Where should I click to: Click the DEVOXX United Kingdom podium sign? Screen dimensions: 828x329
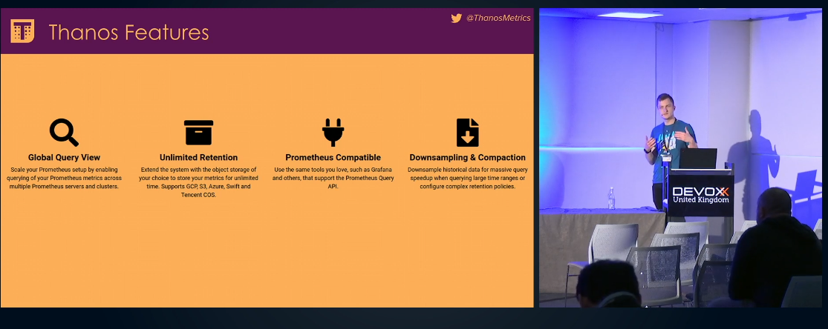pyautogui.click(x=700, y=195)
